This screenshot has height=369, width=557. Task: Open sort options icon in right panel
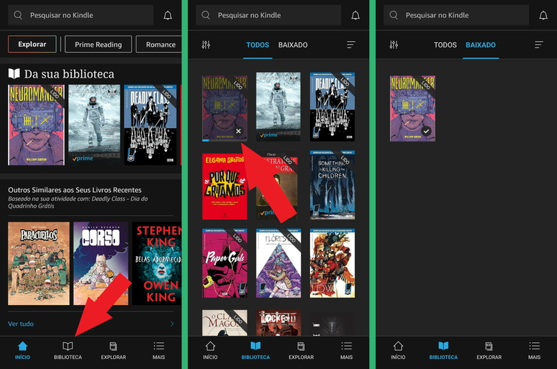click(539, 45)
